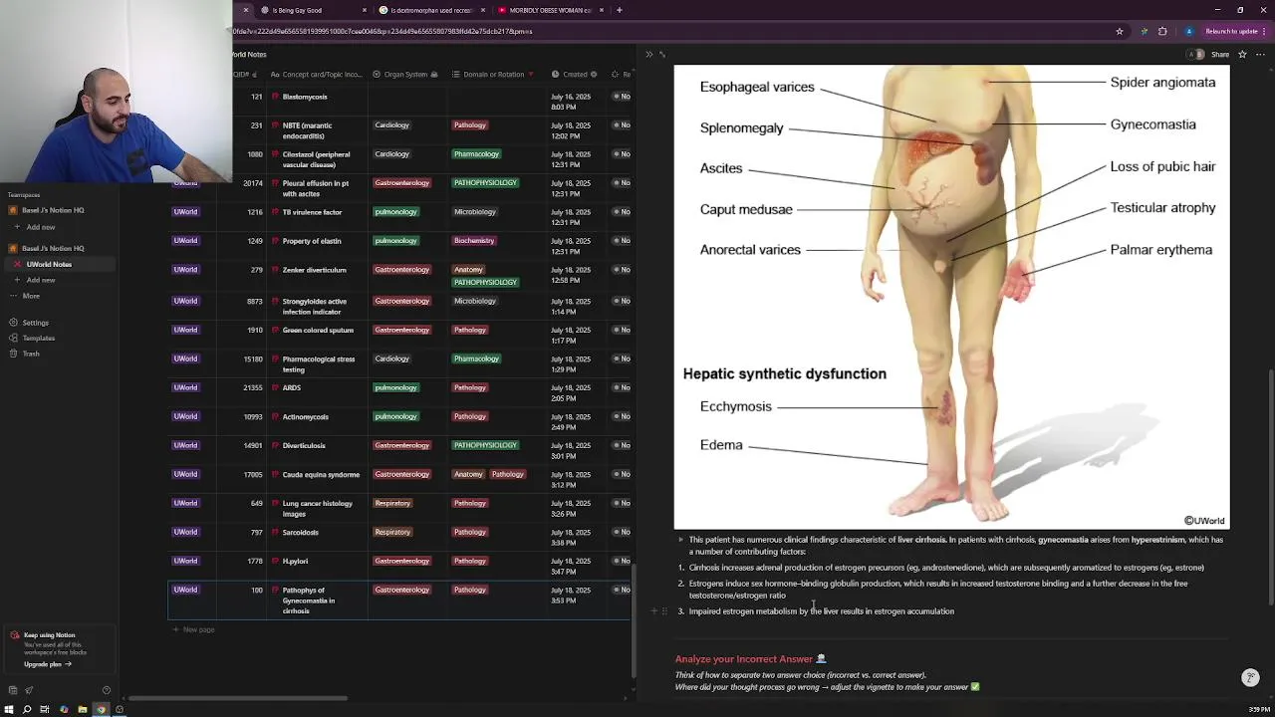Switch to the 'MORBIDLY OBESE WOMAN' YouTube tab

click(550, 10)
